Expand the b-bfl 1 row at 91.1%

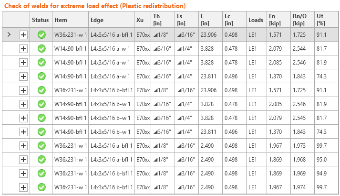tap(23, 90)
